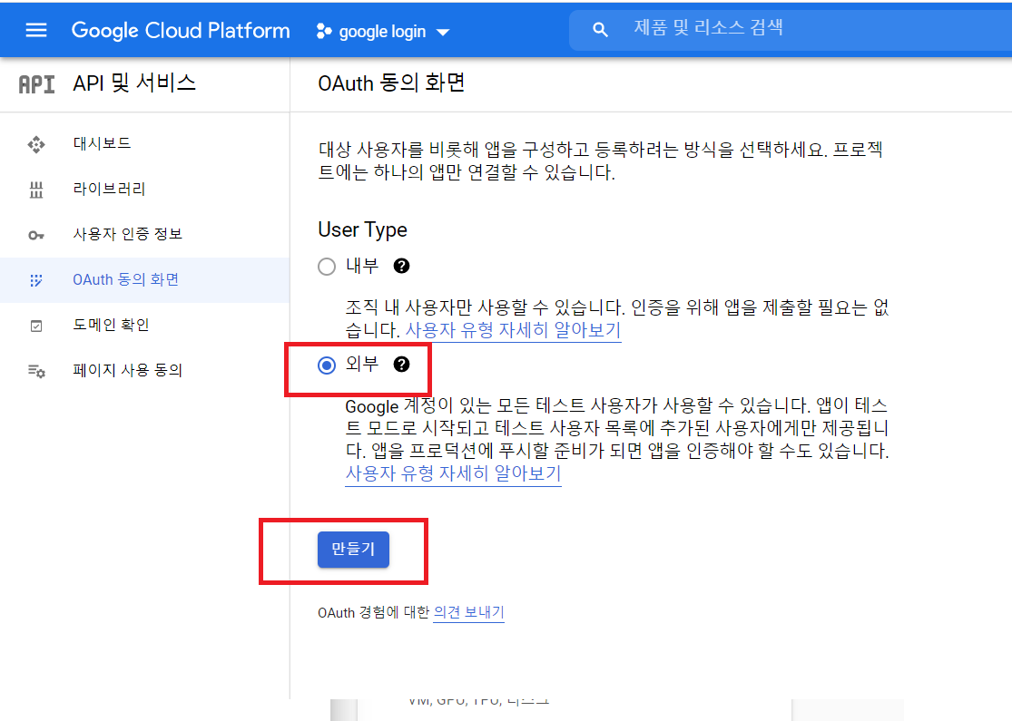Viewport: 1012px width, 721px height.
Task: Click the API 및 서비스 sidebar heading
Action: pos(134,83)
